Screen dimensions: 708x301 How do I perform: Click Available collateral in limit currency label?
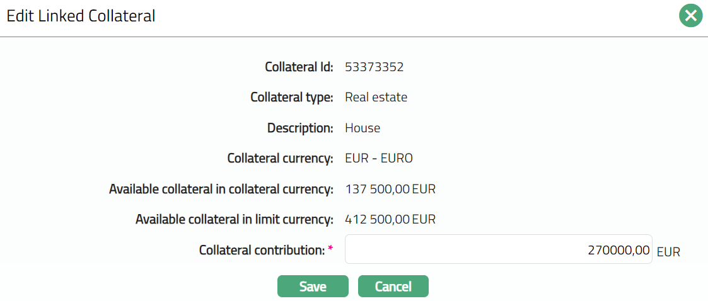(234, 220)
